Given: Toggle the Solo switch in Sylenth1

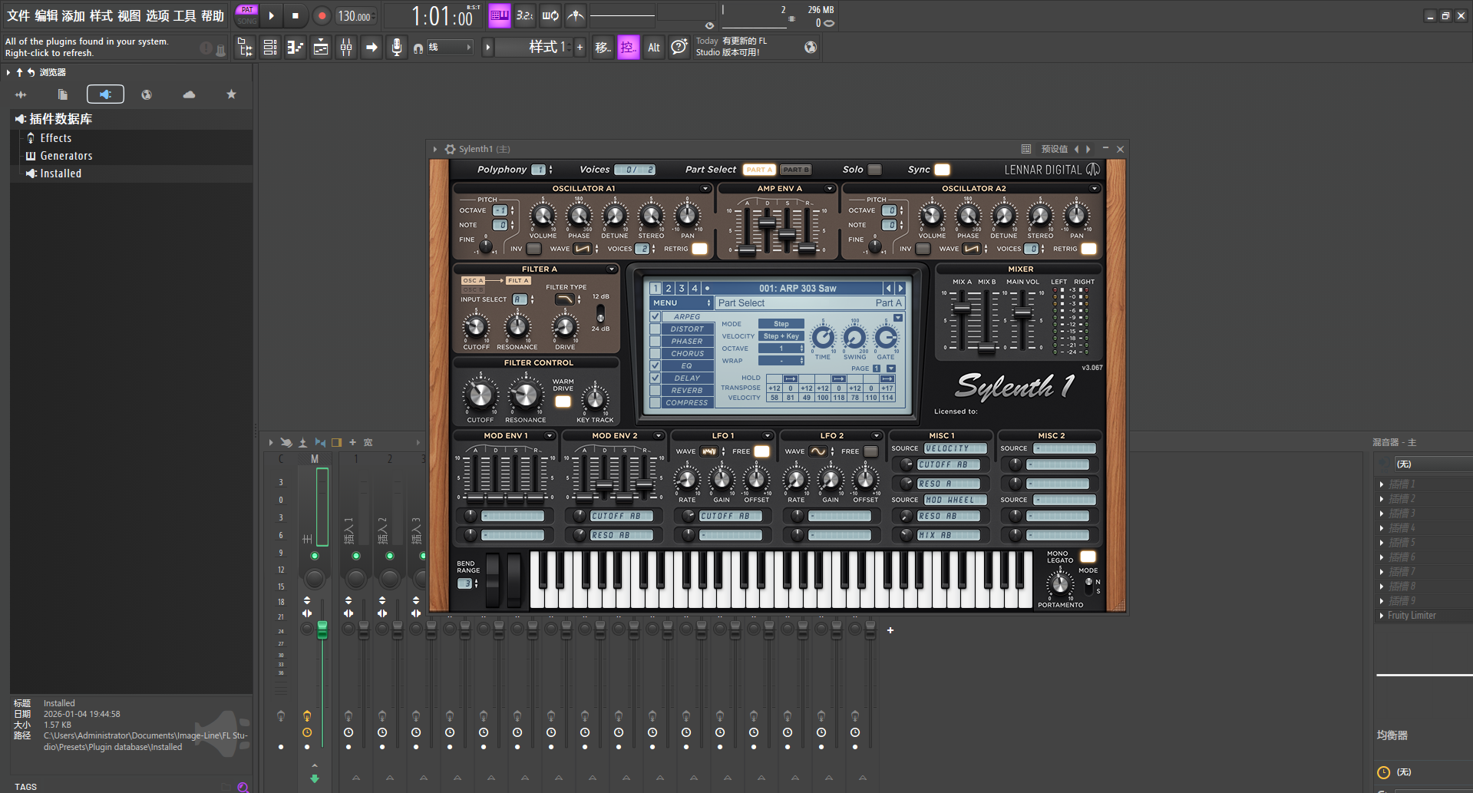Looking at the screenshot, I should point(874,170).
